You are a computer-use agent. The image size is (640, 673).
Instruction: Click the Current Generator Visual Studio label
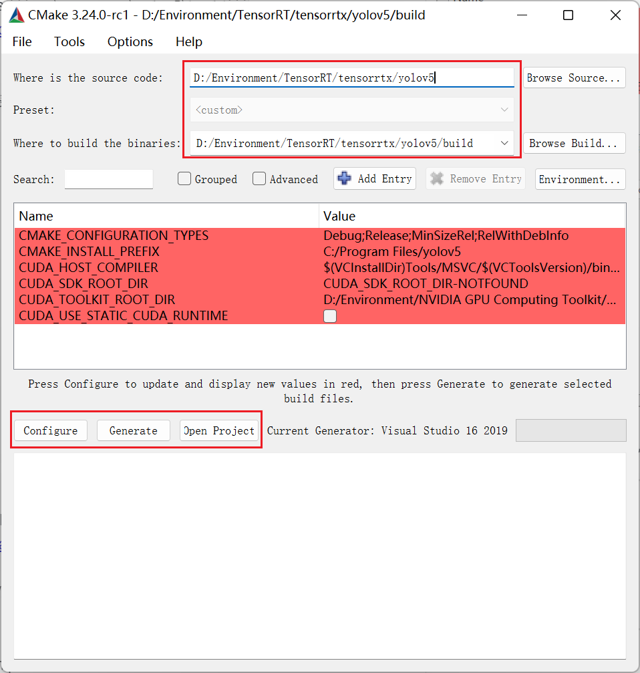(x=387, y=430)
